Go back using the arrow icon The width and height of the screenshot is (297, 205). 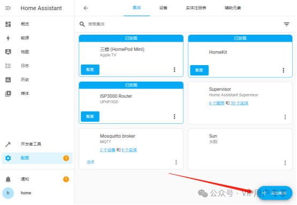pos(86,8)
